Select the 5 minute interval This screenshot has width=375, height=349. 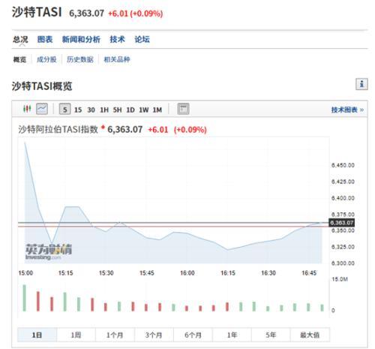coord(65,110)
